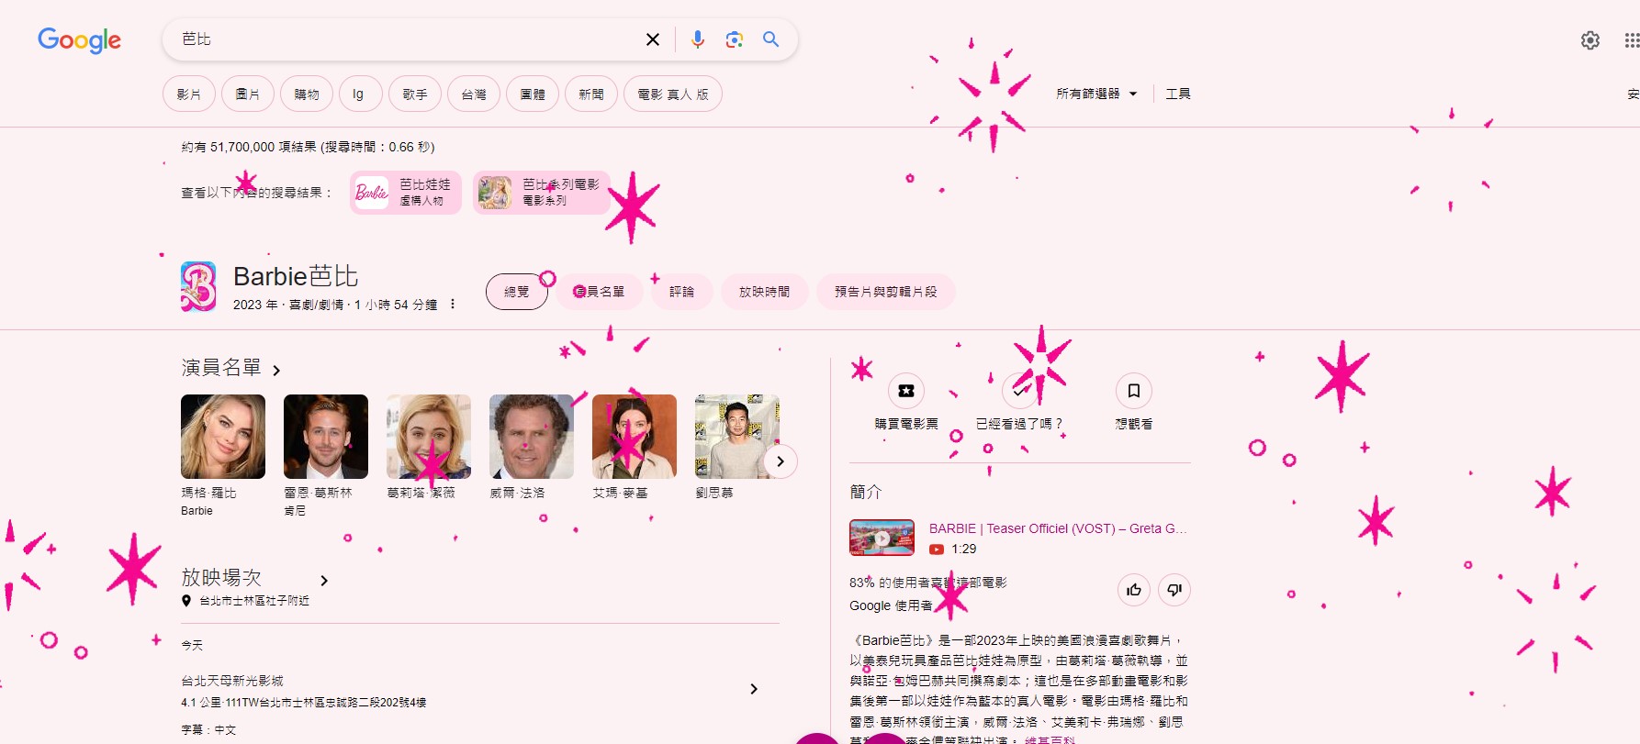Open the Tools button
The height and width of the screenshot is (744, 1640).
pos(1178,94)
